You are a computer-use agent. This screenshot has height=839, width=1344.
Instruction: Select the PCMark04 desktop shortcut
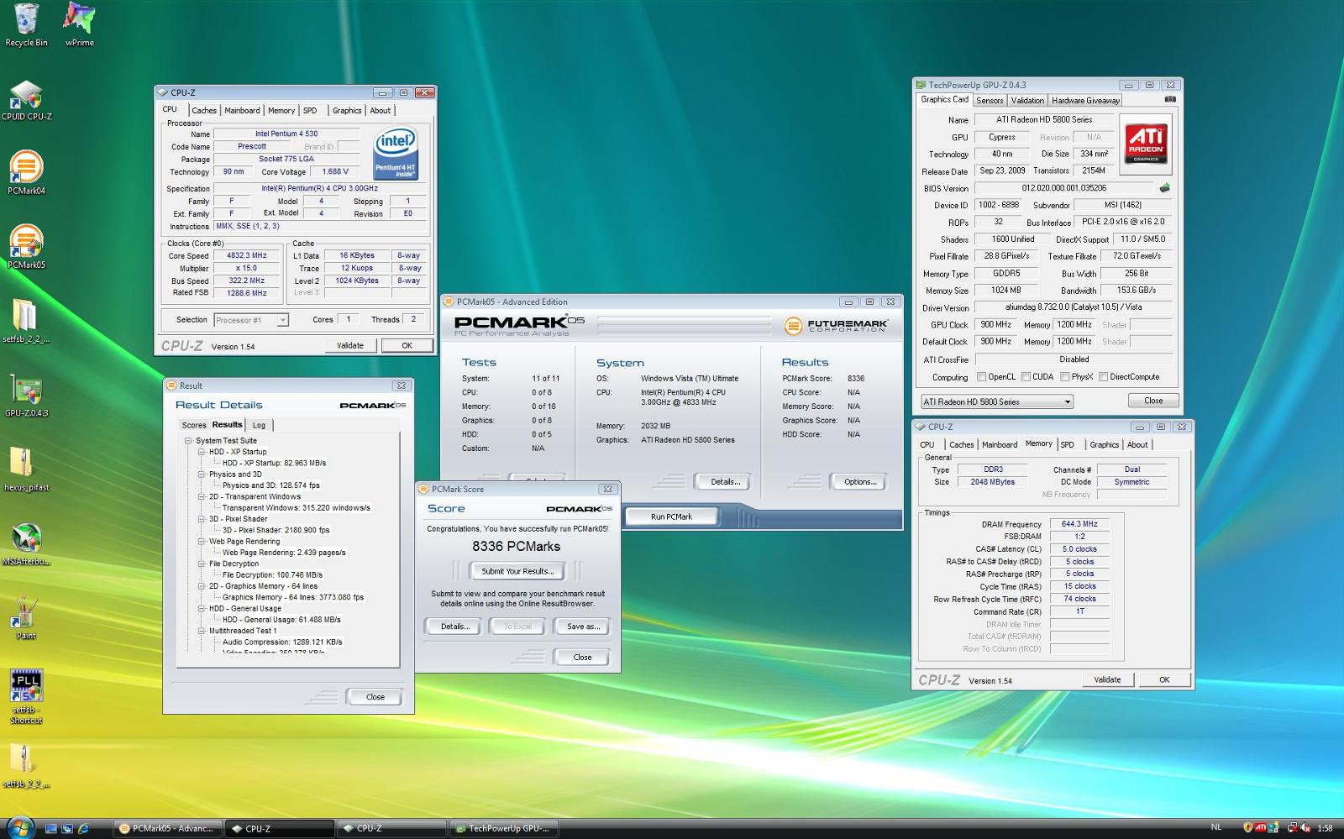[26, 173]
